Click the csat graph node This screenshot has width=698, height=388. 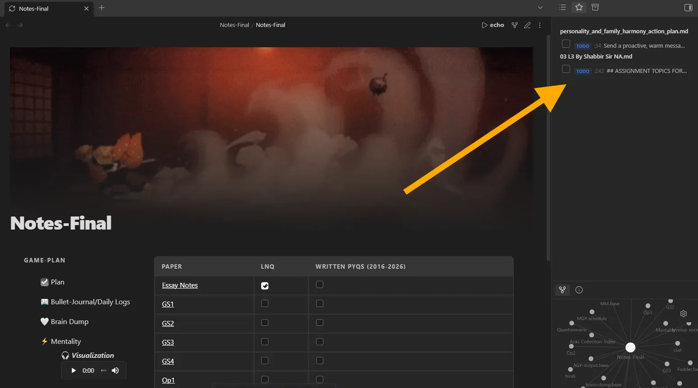pos(677,343)
